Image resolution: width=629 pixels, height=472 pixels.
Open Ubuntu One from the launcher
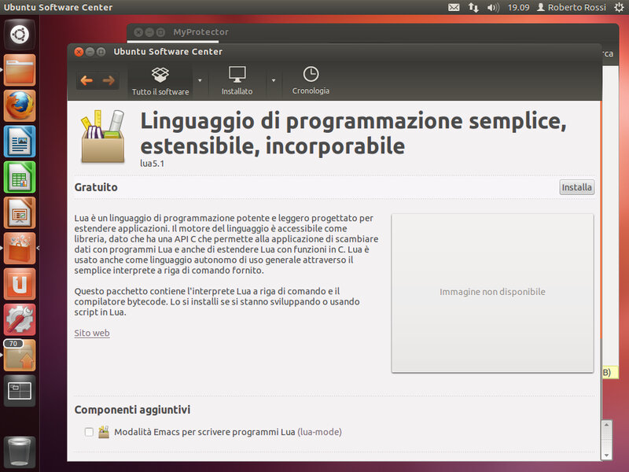point(20,284)
